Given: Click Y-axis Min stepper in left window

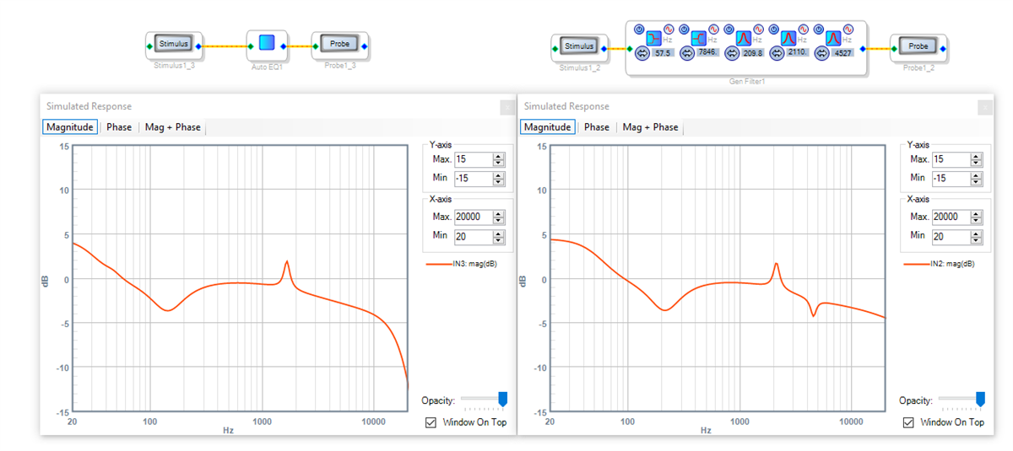Looking at the screenshot, I should point(498,178).
